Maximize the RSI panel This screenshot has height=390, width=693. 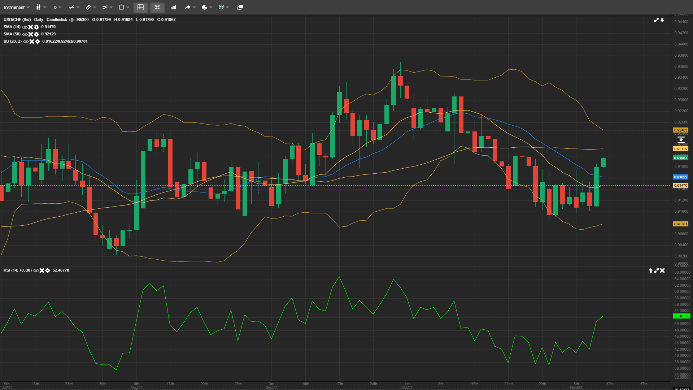(x=657, y=270)
